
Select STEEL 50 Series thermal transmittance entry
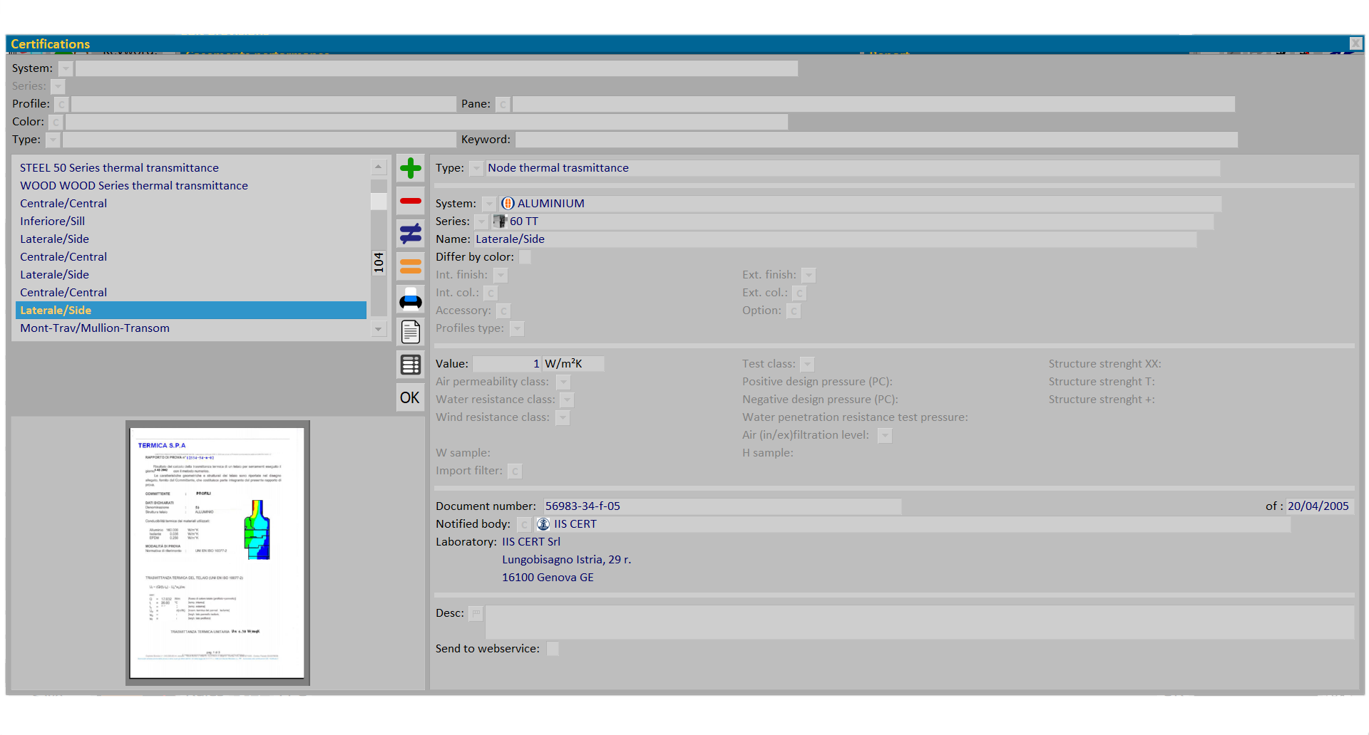119,168
